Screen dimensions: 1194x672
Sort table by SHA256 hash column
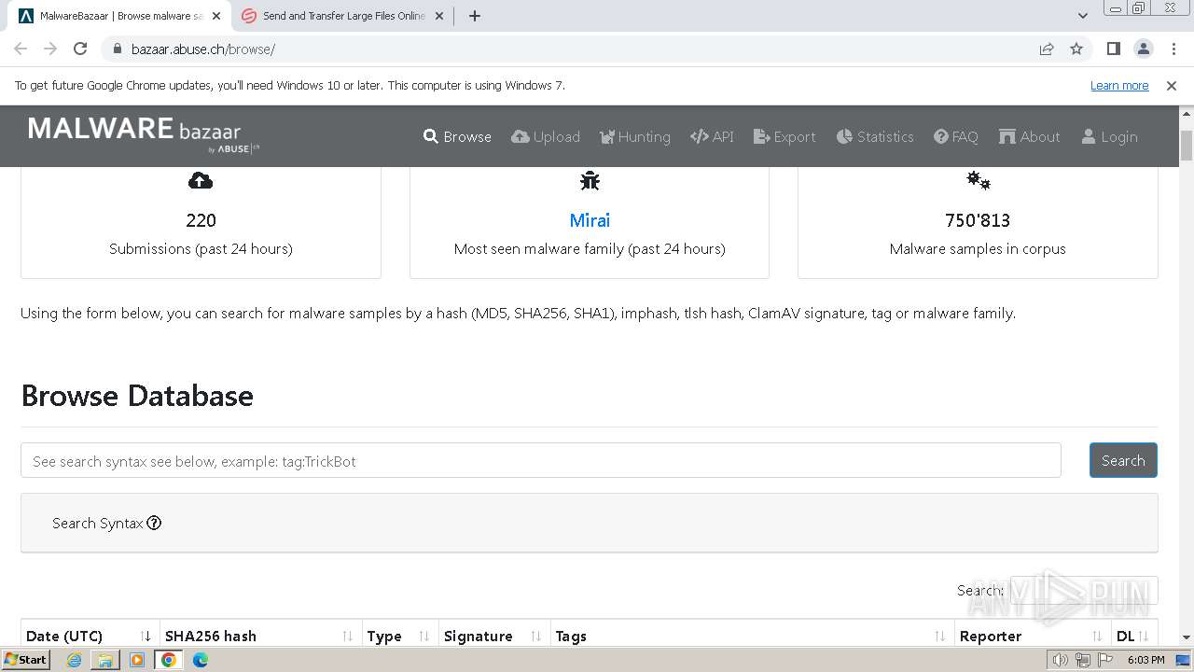260,636
